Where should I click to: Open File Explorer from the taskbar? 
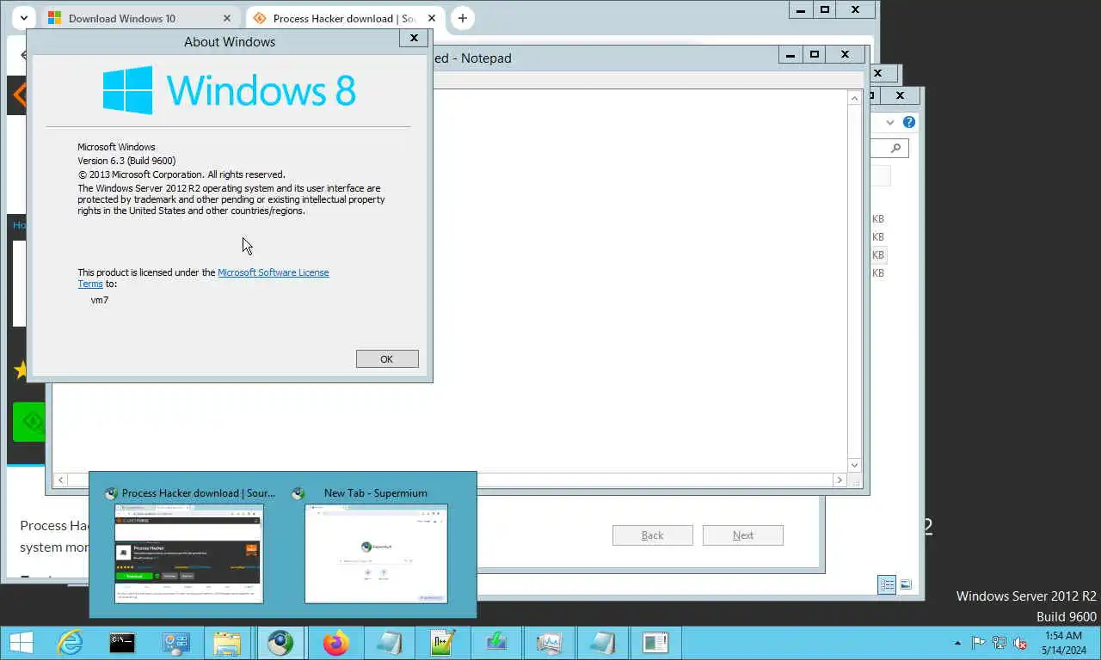227,643
